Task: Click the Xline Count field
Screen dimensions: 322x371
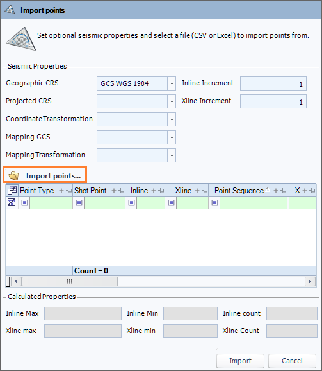Action: 292,331
